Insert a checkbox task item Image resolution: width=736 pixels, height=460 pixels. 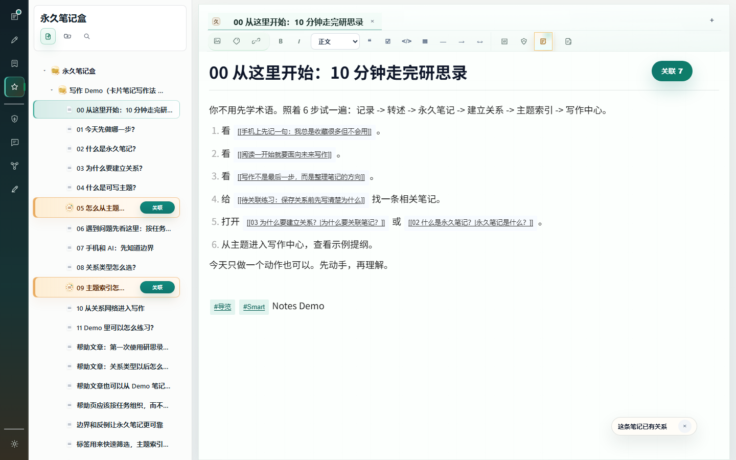coord(388,41)
